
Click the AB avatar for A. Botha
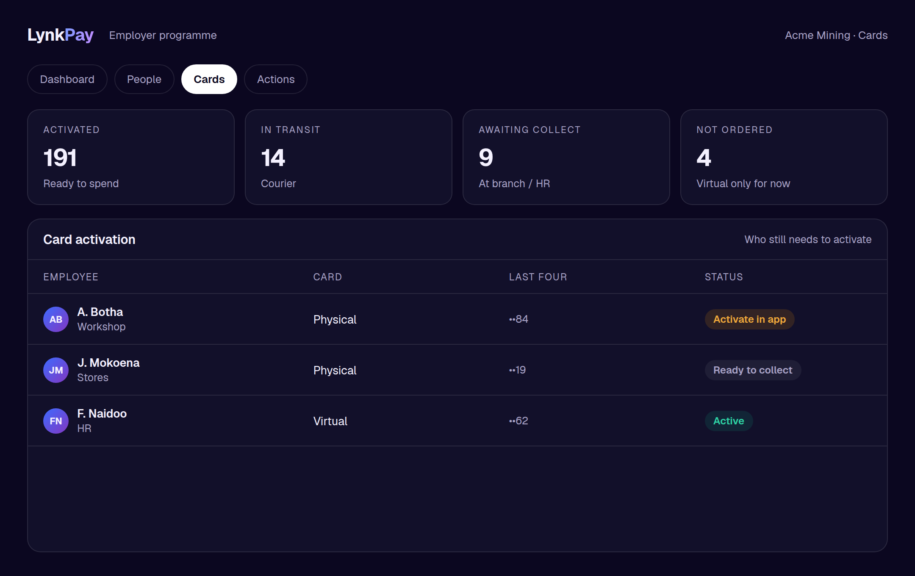click(56, 319)
